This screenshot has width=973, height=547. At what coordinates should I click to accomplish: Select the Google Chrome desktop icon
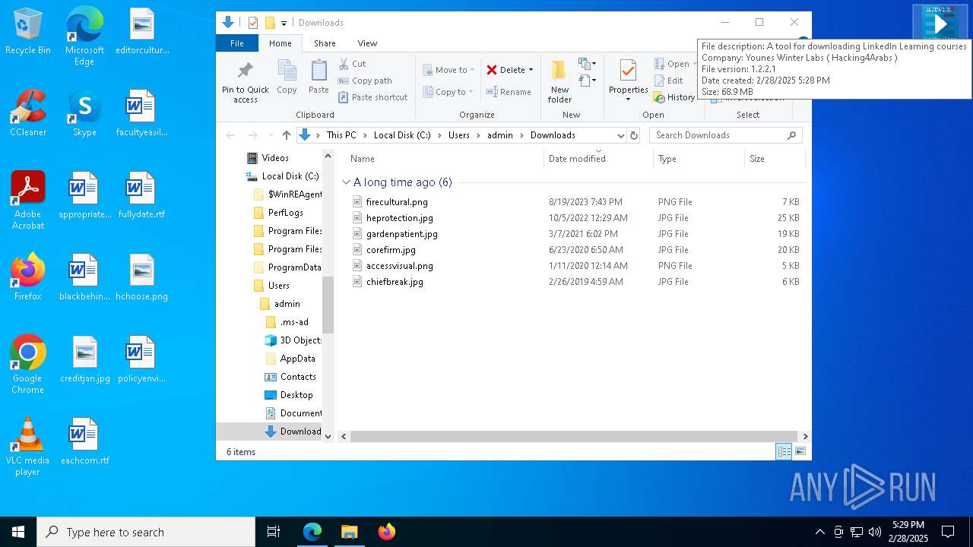(x=28, y=365)
